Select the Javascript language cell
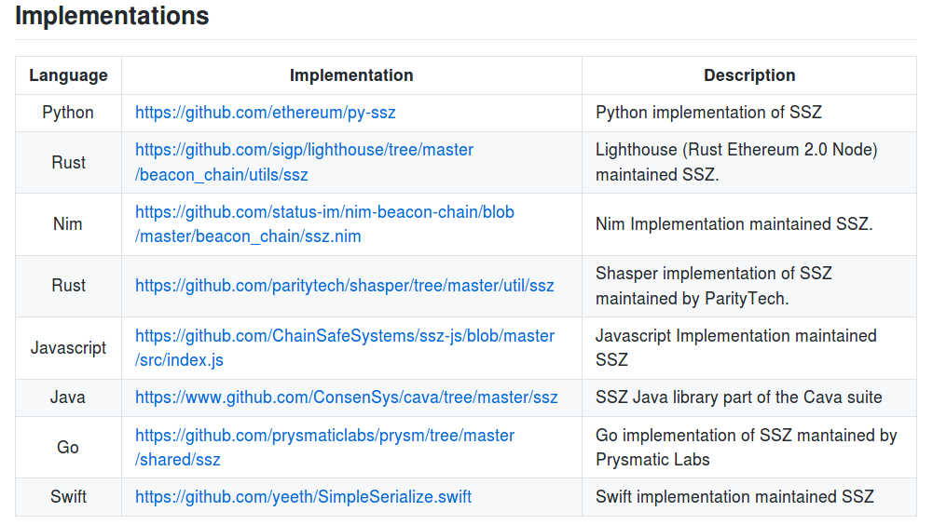This screenshot has width=933, height=525. [x=68, y=348]
